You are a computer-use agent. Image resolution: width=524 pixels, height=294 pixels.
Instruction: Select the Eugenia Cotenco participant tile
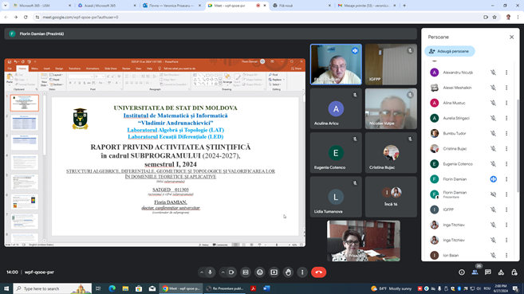click(336, 153)
